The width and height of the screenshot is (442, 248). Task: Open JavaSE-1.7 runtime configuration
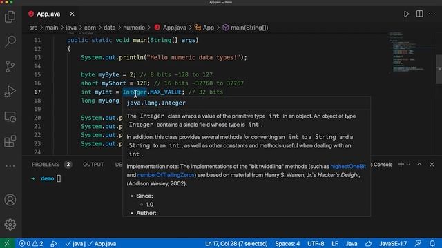(x=393, y=243)
